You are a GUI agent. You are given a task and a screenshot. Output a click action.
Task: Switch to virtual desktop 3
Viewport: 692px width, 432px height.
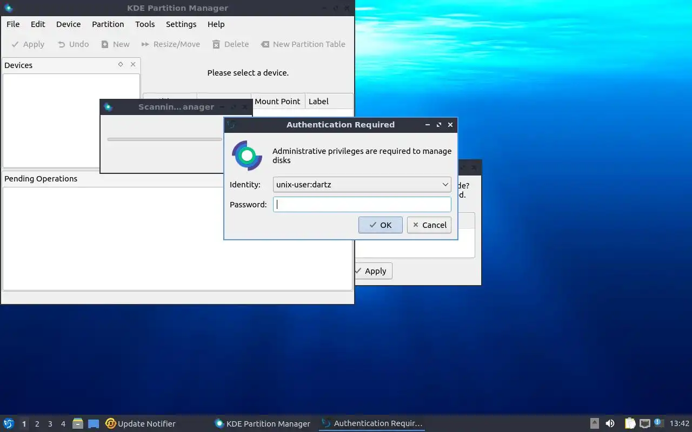point(50,424)
